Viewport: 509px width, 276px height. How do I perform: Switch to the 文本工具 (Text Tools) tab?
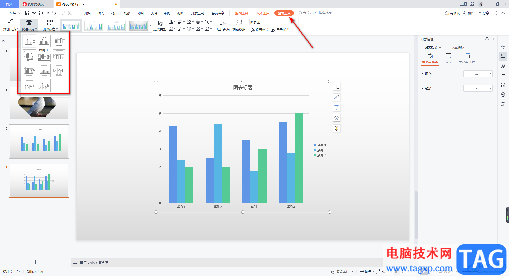click(263, 13)
